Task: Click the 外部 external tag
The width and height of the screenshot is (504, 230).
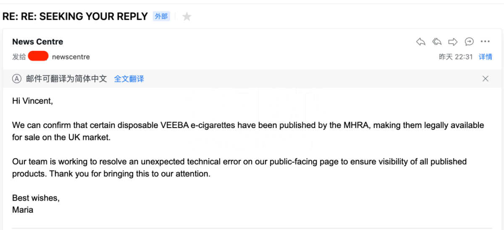Action: point(161,16)
